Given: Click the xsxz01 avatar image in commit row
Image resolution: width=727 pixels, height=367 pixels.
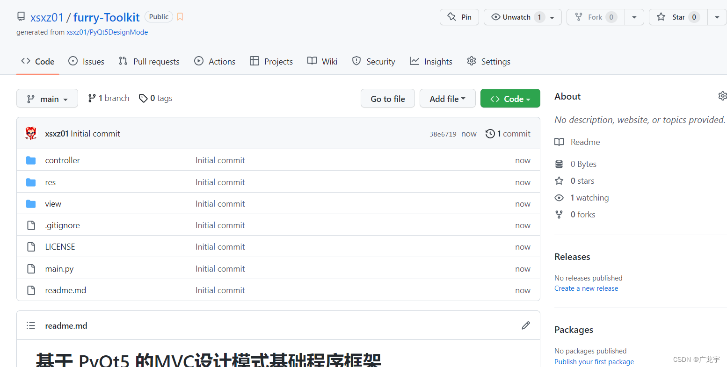Looking at the screenshot, I should click(x=31, y=133).
